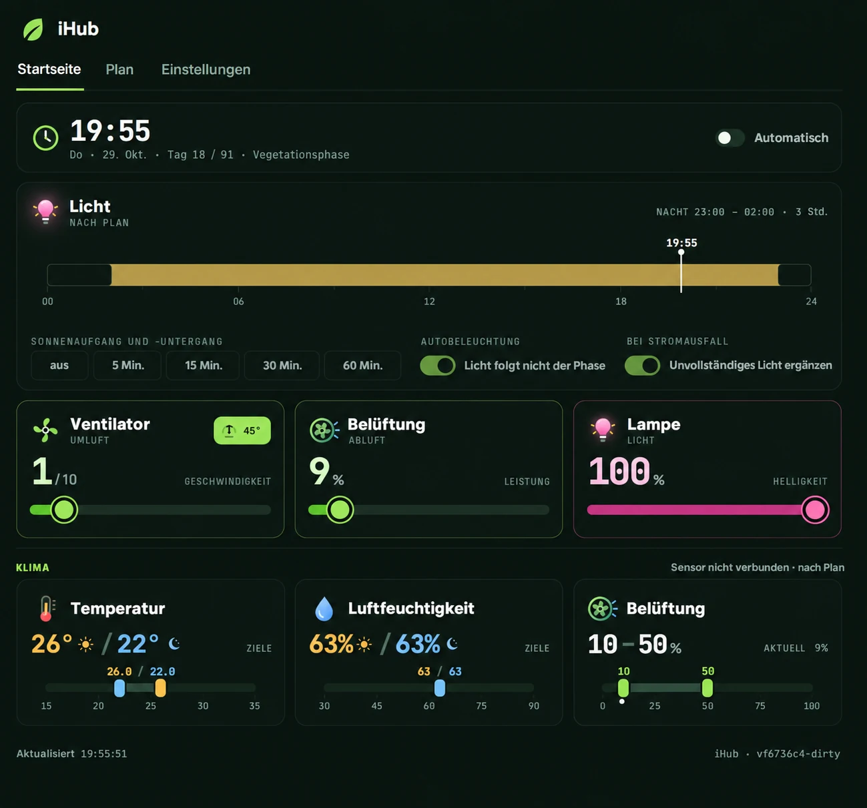The width and height of the screenshot is (867, 808).
Task: Click the Lampe brightness slider handle
Action: (x=815, y=510)
